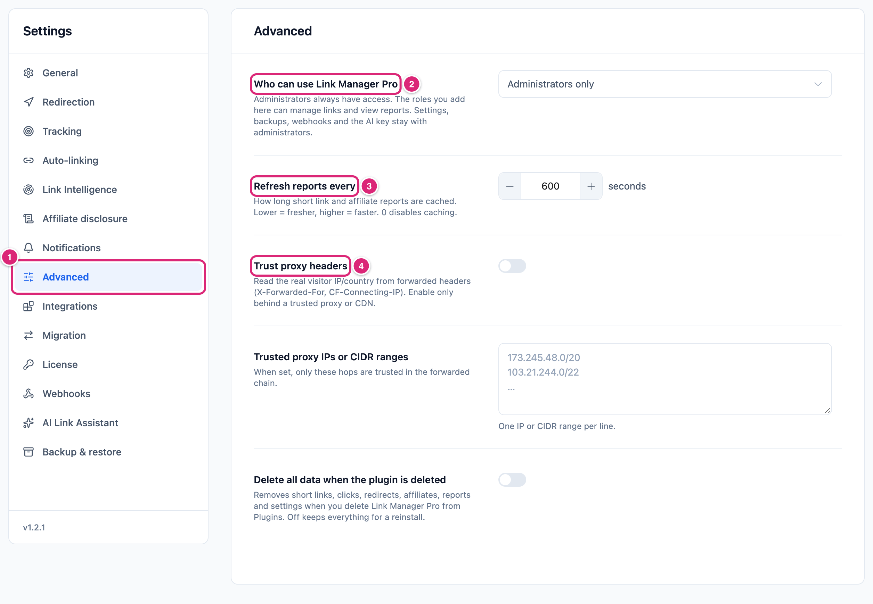Open Migration settings

[108, 335]
